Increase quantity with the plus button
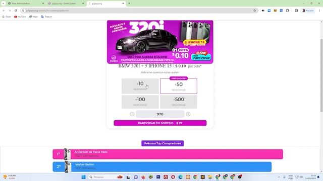 [188, 114]
